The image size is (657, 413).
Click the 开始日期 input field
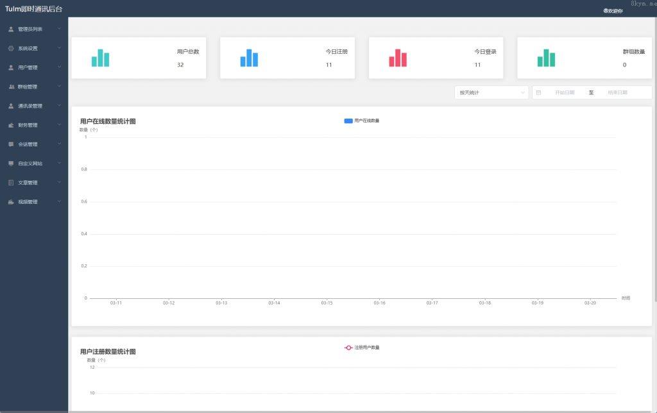pos(564,92)
